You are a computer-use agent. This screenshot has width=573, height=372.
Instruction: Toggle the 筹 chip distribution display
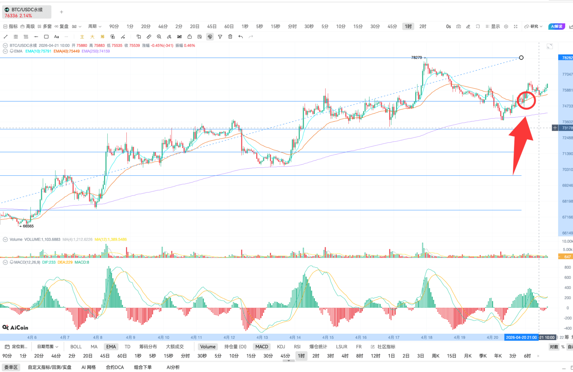102,37
